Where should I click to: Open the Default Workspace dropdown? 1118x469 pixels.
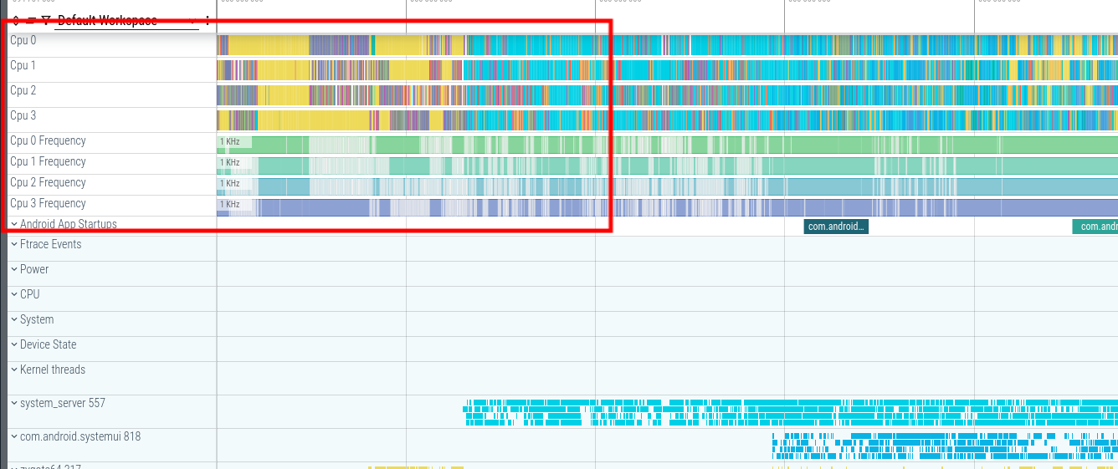pyautogui.click(x=127, y=21)
